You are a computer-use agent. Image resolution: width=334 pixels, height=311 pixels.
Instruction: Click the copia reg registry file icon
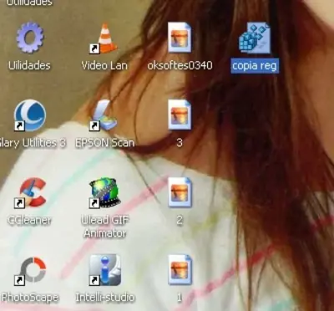pyautogui.click(x=255, y=38)
